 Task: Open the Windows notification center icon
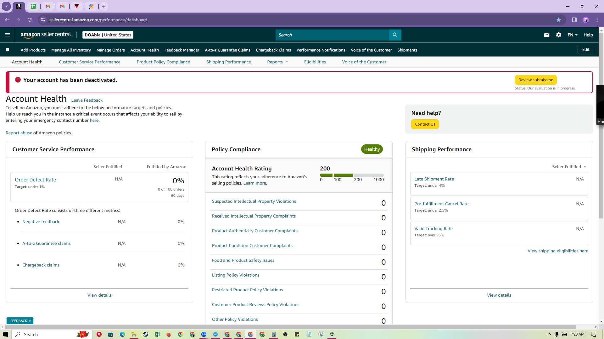pos(594,334)
